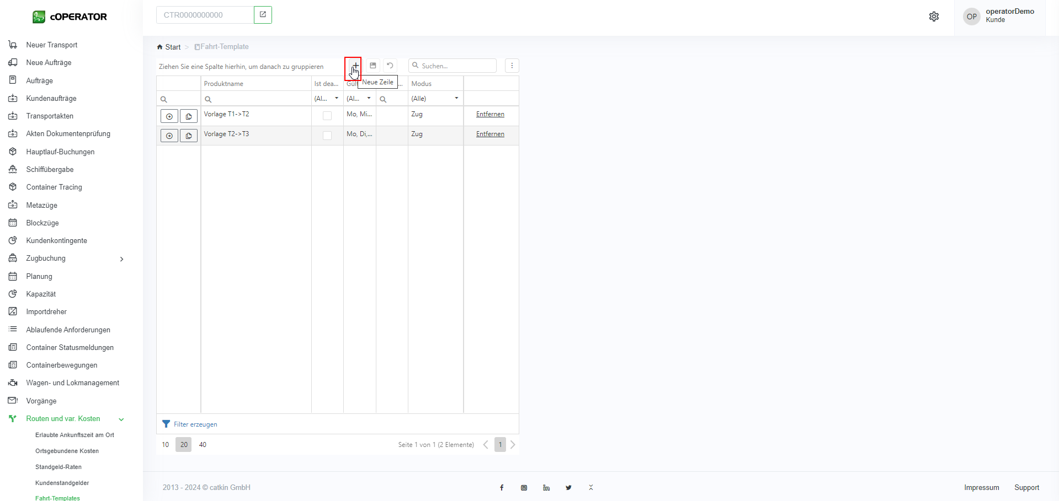Viewport: 1059px width, 501px height.
Task: Toggle deactivated checkbox for Vorlage T2->T3
Action: 327,136
